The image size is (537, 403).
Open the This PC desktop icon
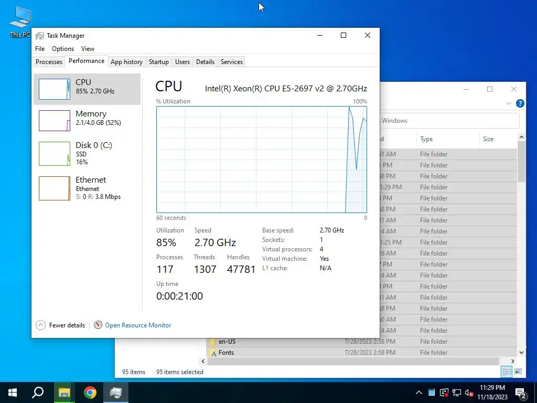(x=20, y=22)
